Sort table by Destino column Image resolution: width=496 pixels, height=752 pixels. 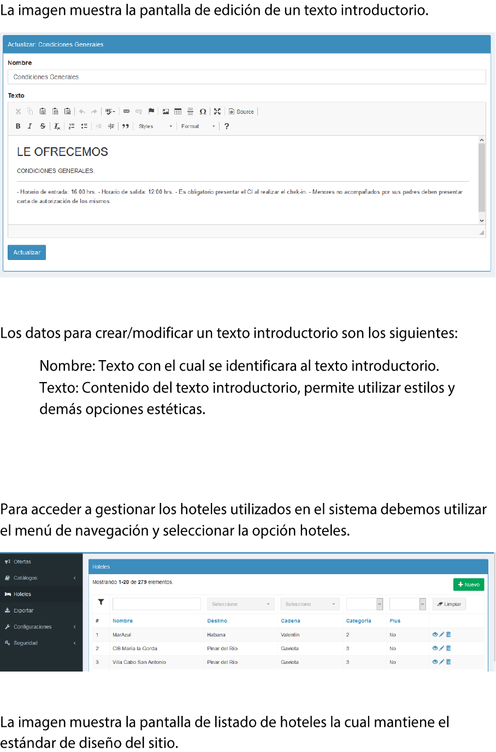[217, 621]
